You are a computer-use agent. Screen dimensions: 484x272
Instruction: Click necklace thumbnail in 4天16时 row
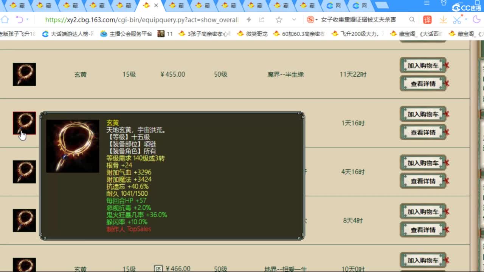(24, 172)
